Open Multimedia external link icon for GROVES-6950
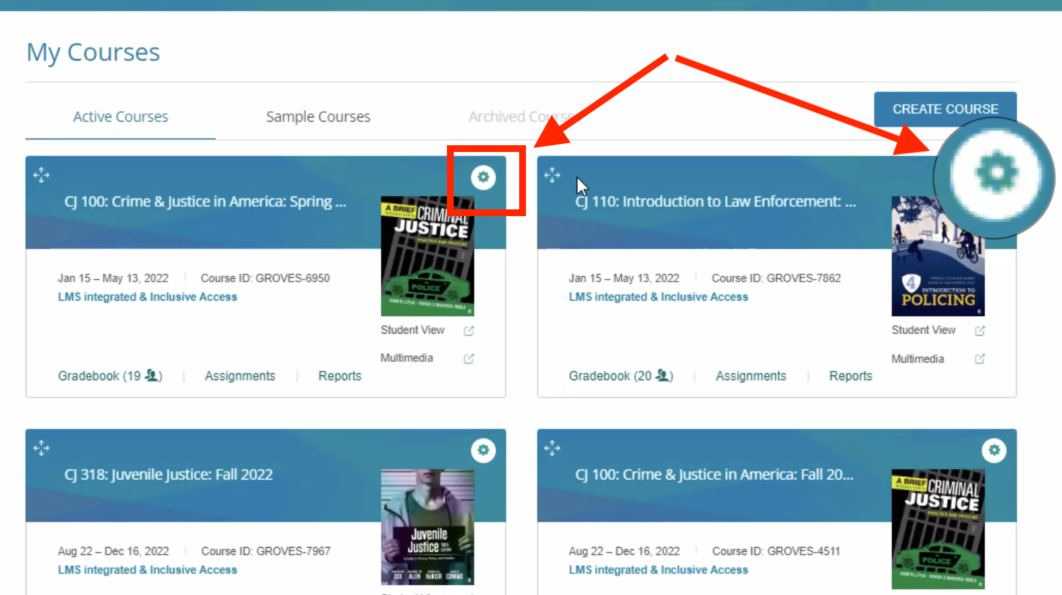Screen dimensions: 1062x595 pos(469,359)
